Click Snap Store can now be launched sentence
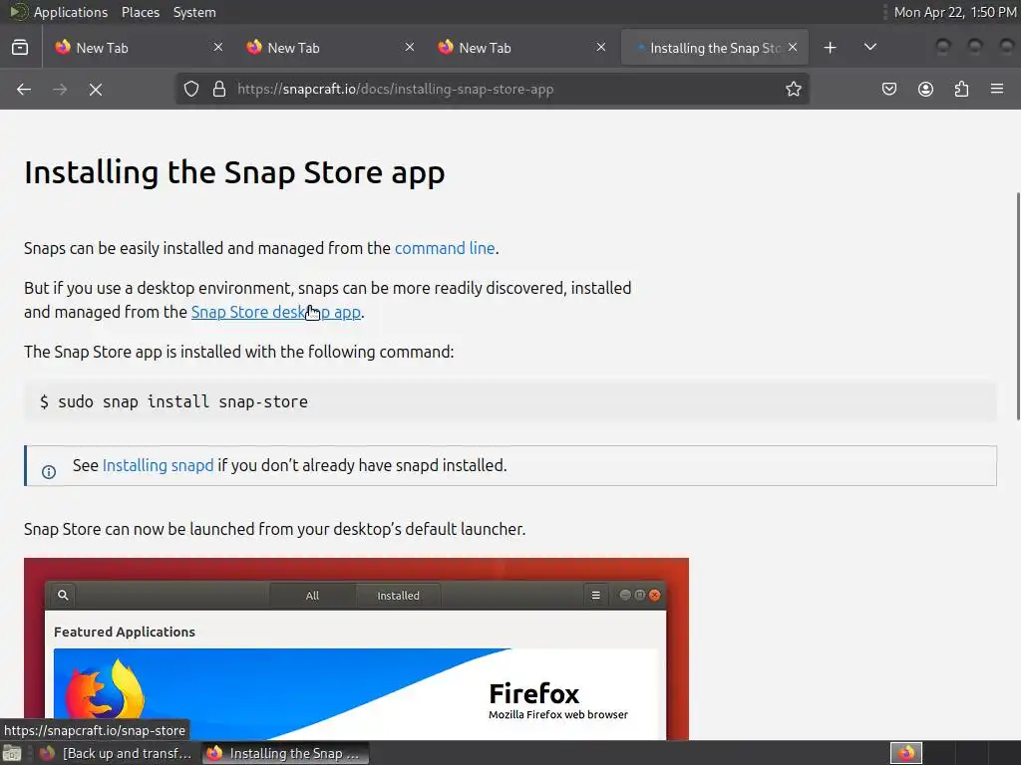Viewport: 1021px width, 765px height. click(275, 529)
